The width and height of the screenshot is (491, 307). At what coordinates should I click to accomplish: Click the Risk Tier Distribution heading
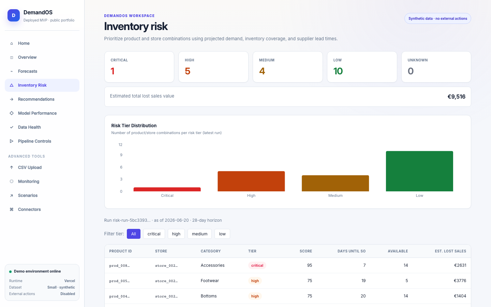(x=134, y=126)
